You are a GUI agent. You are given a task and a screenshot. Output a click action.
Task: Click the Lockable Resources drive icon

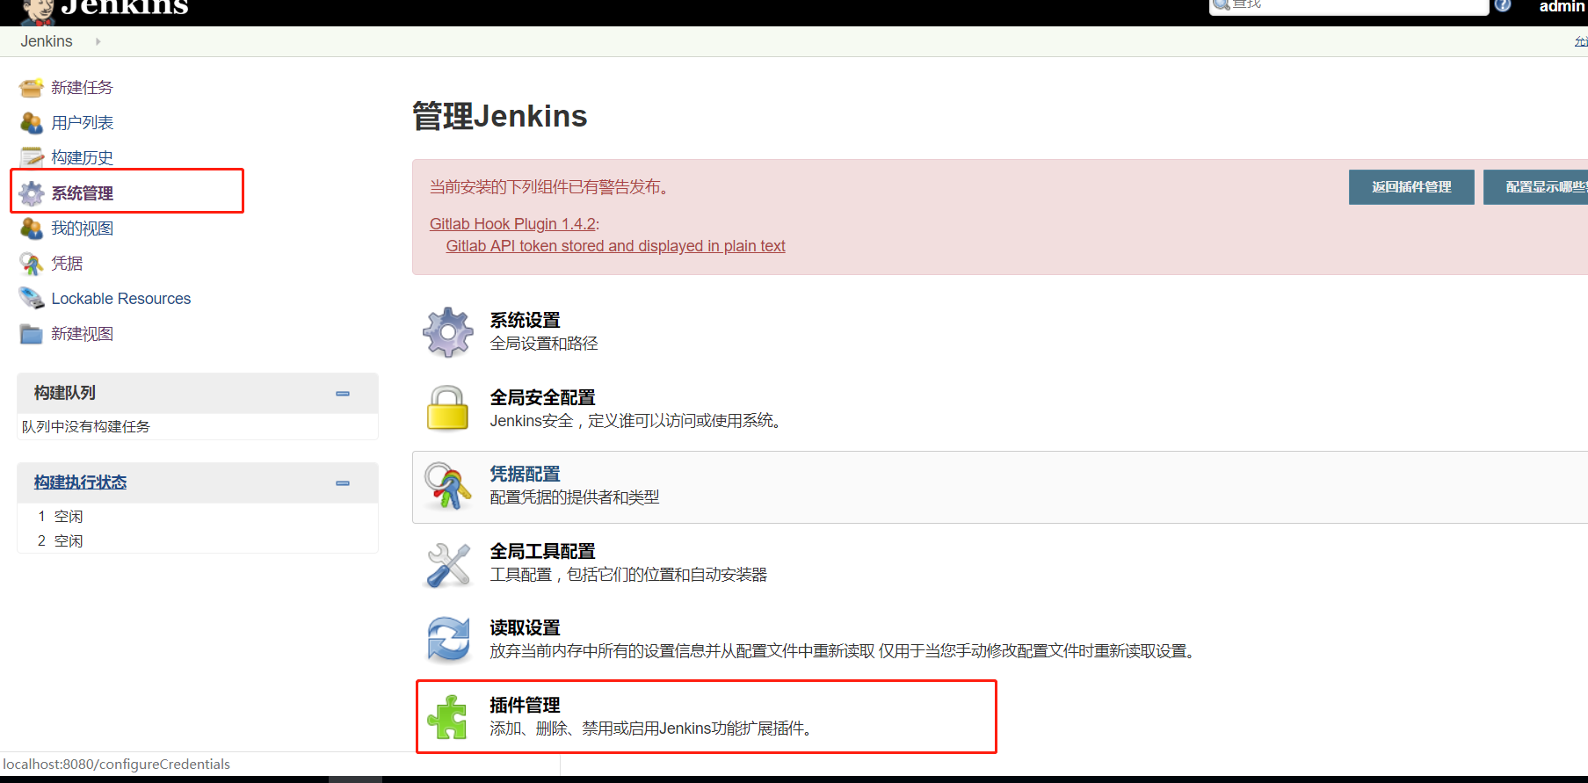(32, 298)
